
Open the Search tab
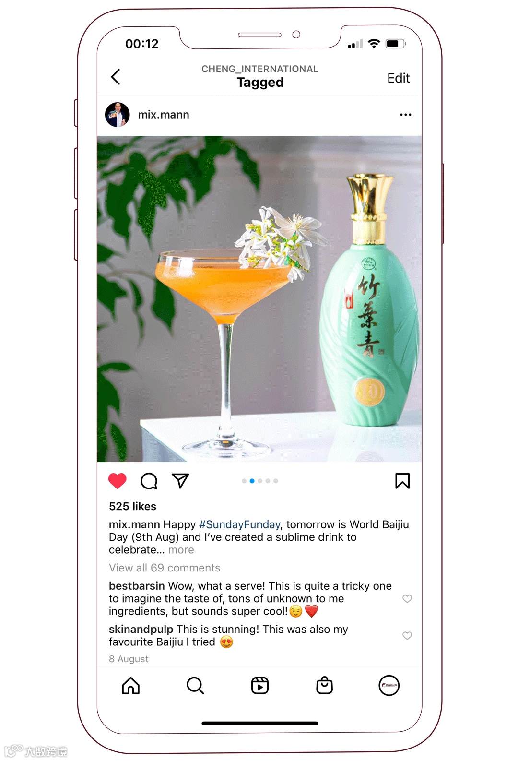(195, 686)
